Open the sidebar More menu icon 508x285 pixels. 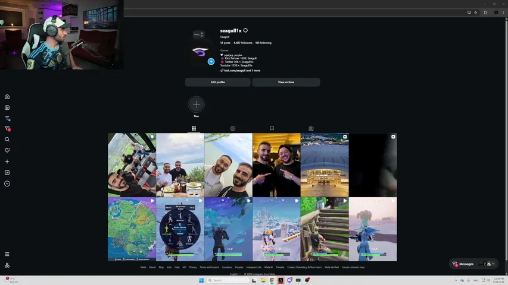point(7,254)
